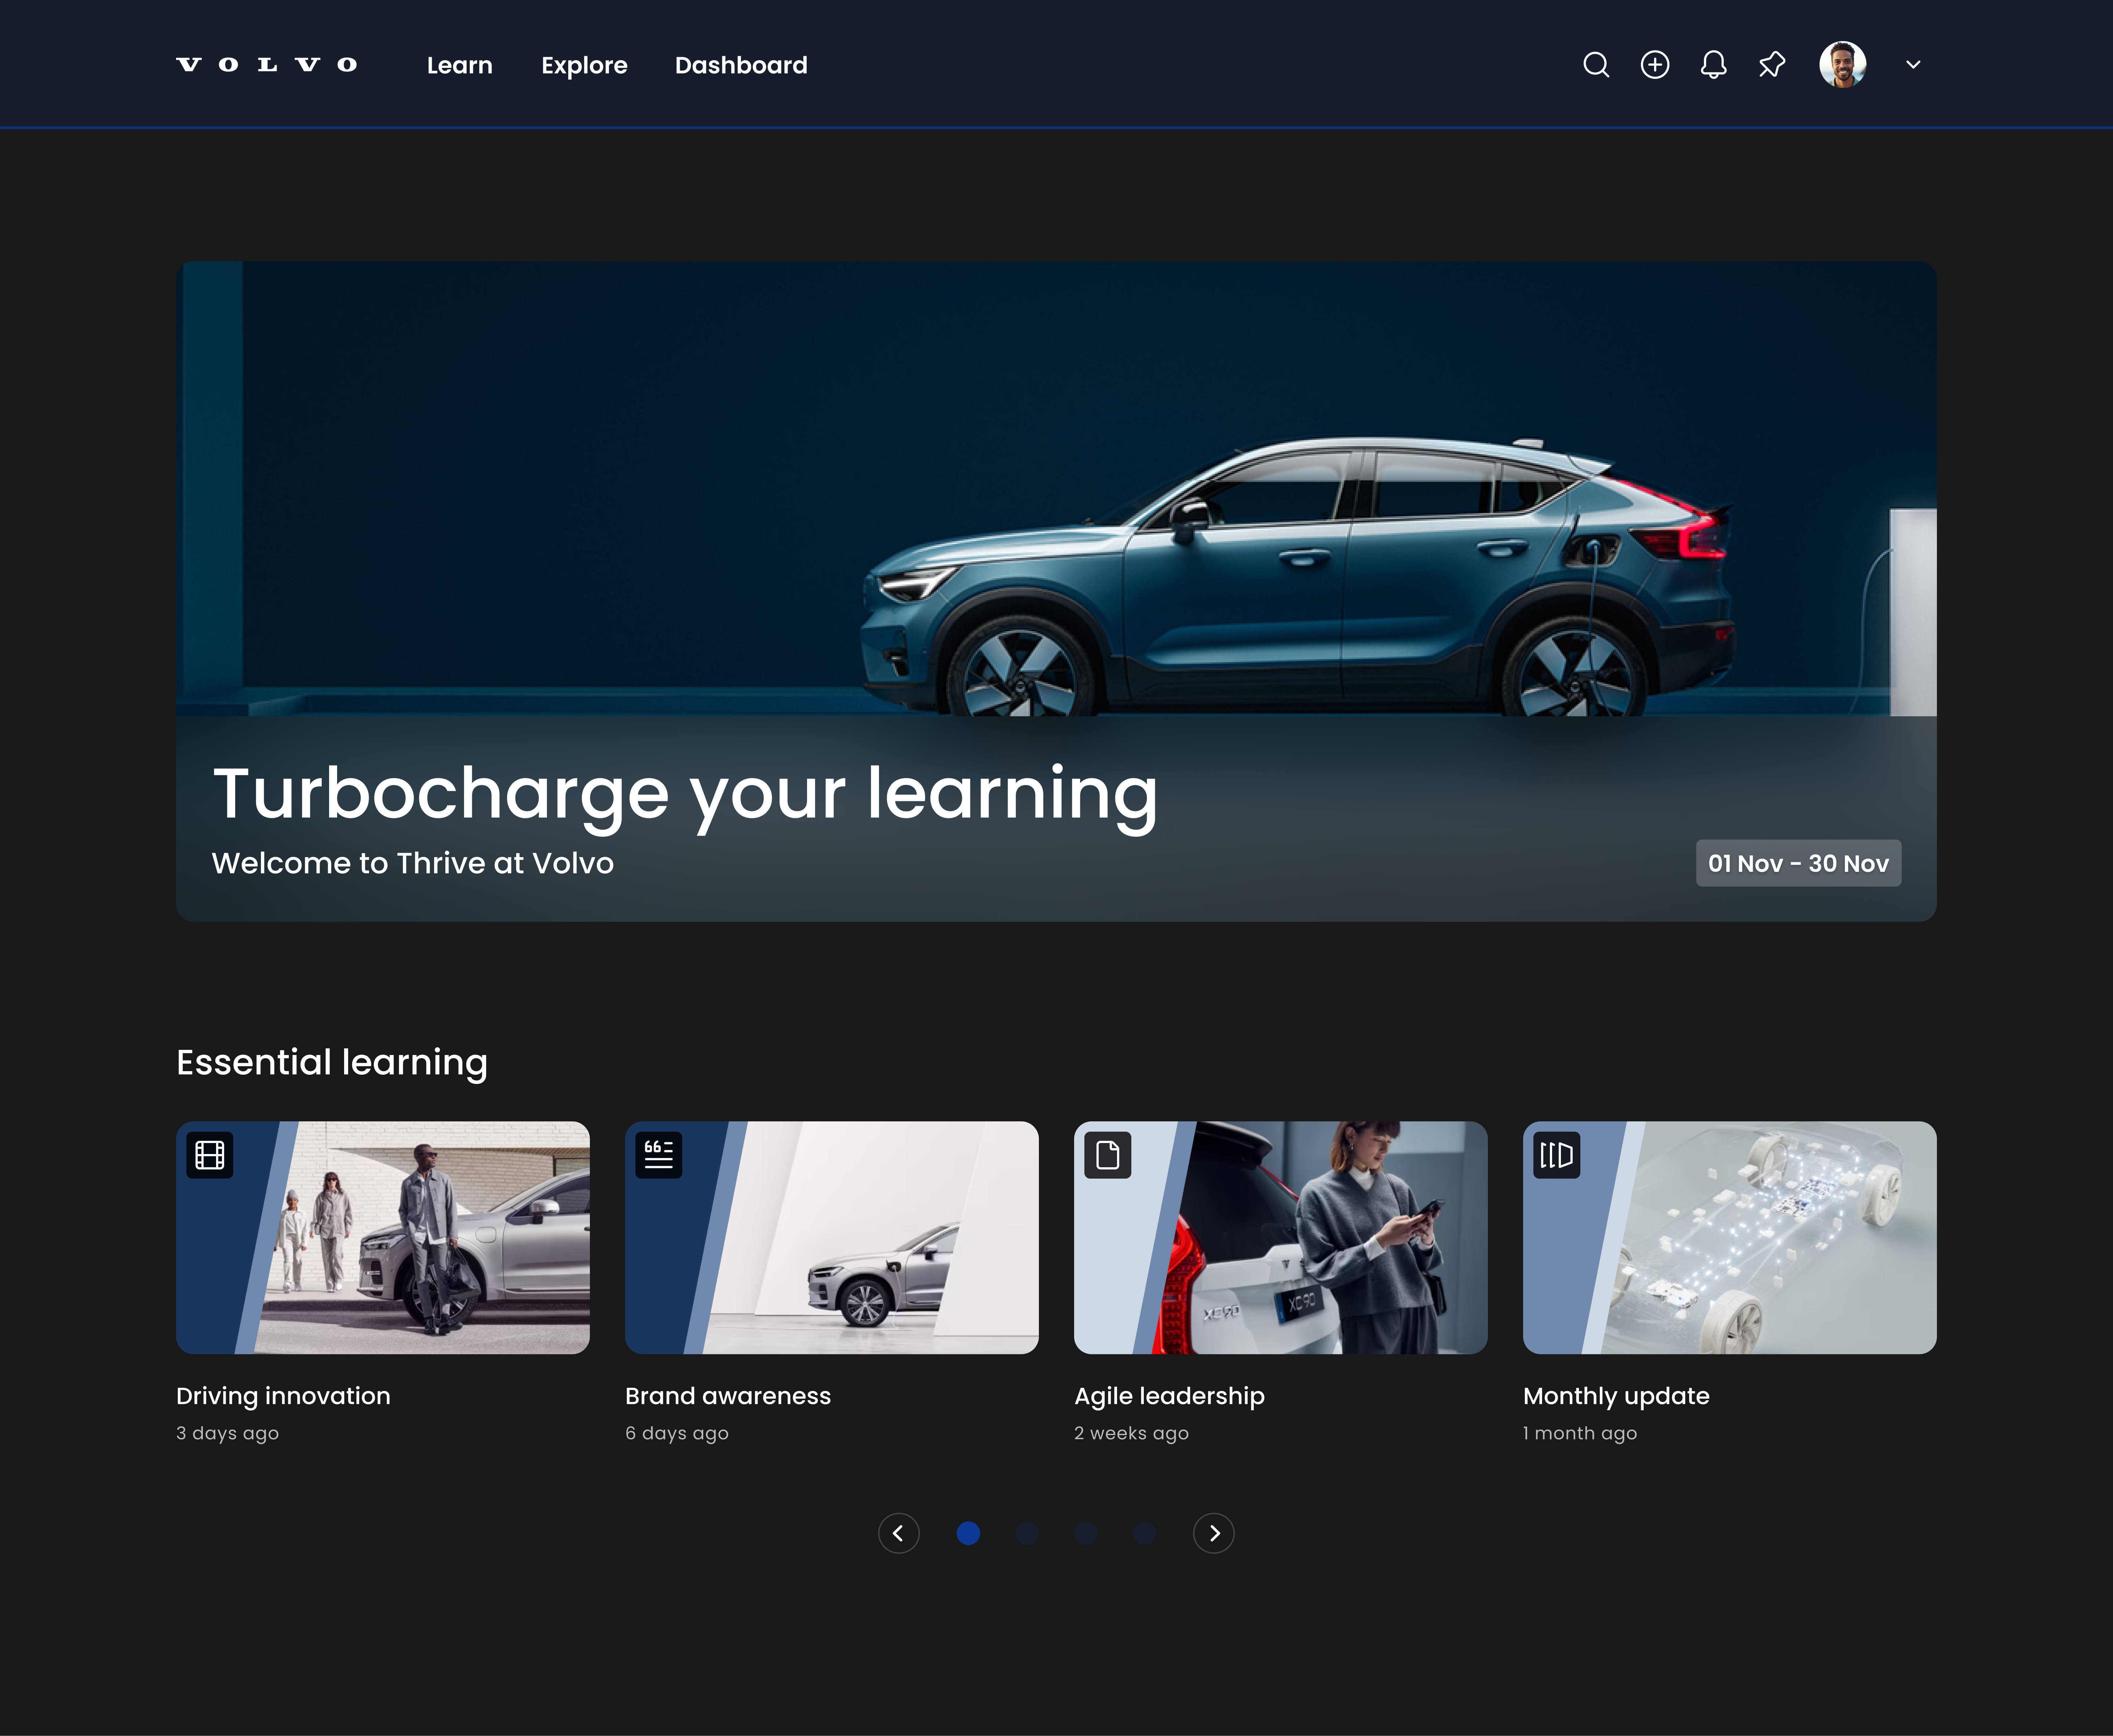
Task: Select the fourth carousel page dot
Action: 1145,1533
